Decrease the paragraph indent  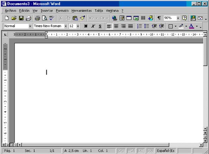(x=154, y=26)
